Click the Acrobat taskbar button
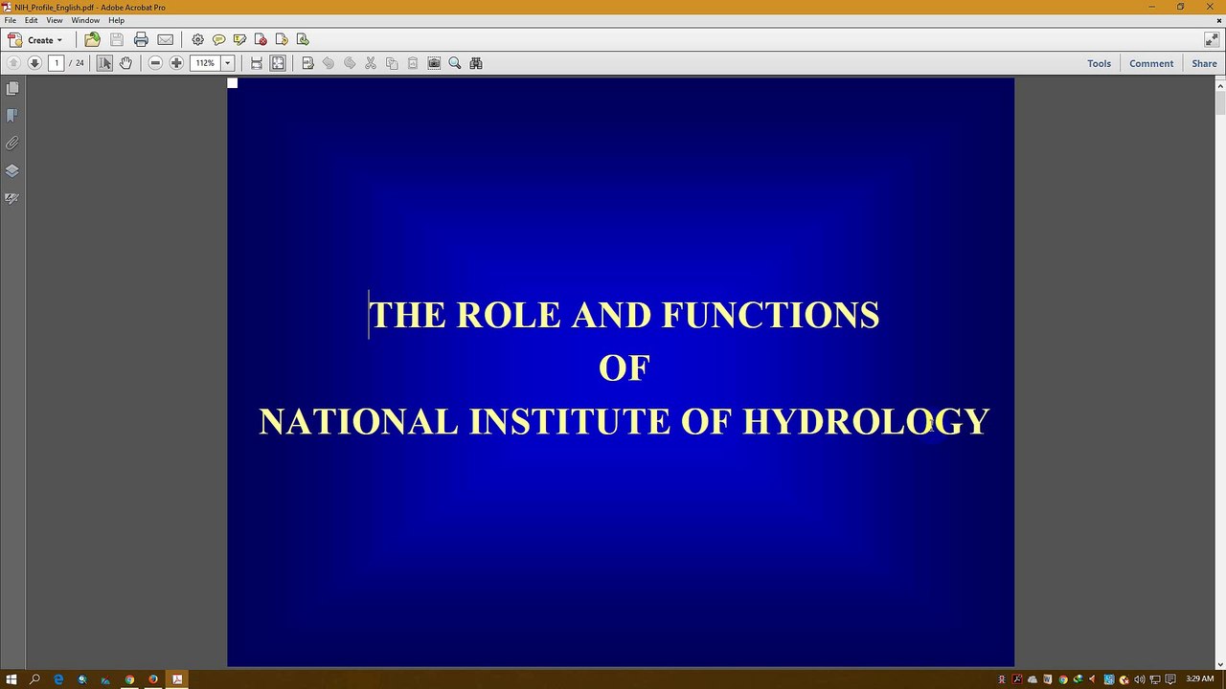Viewport: 1226px width, 689px height. tap(177, 679)
